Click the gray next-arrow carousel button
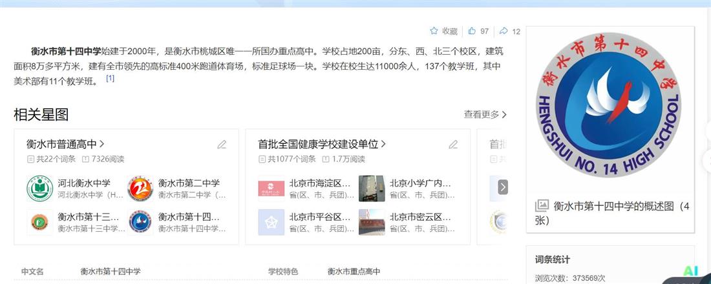This screenshot has height=284, width=711. (503, 187)
